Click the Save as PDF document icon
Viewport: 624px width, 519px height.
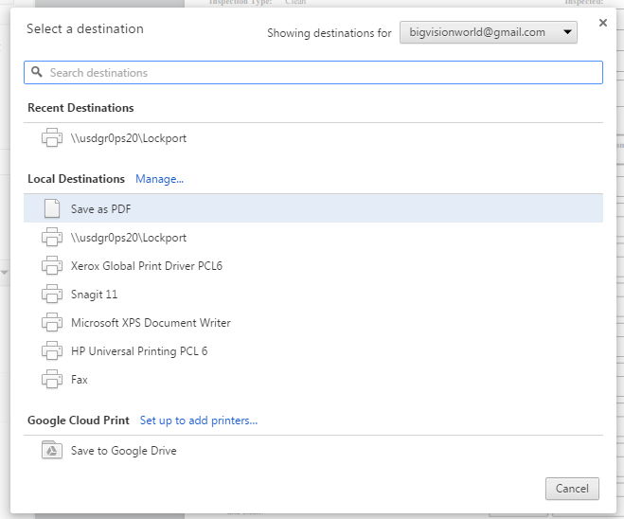[52, 209]
